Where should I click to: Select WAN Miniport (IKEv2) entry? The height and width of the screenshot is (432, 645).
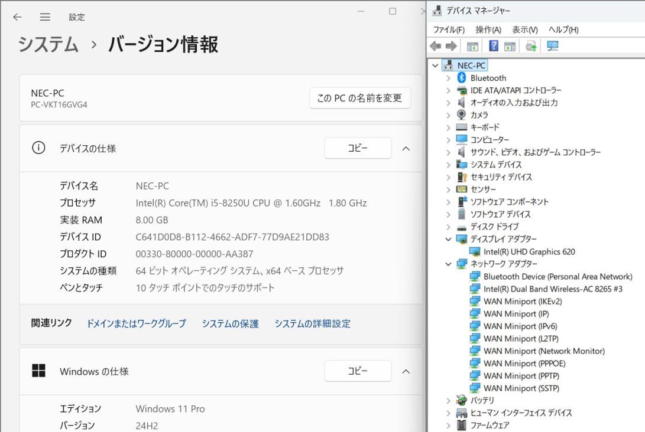click(x=523, y=302)
